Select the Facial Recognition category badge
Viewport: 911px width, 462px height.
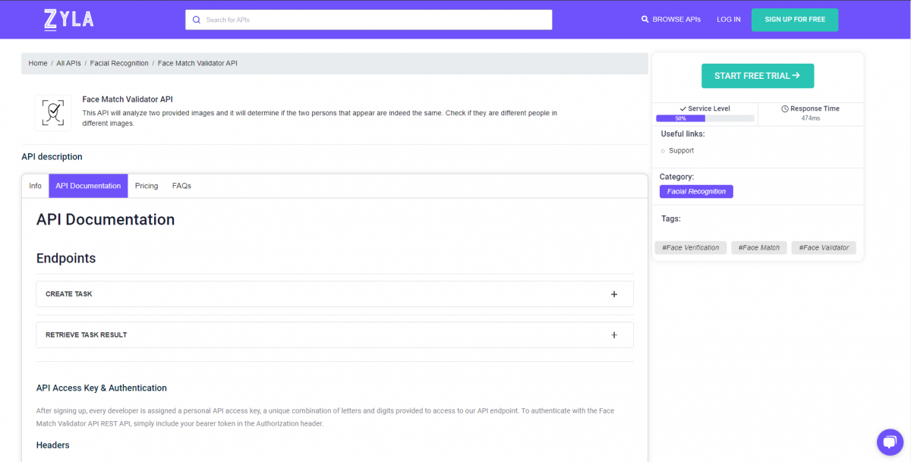(x=695, y=191)
